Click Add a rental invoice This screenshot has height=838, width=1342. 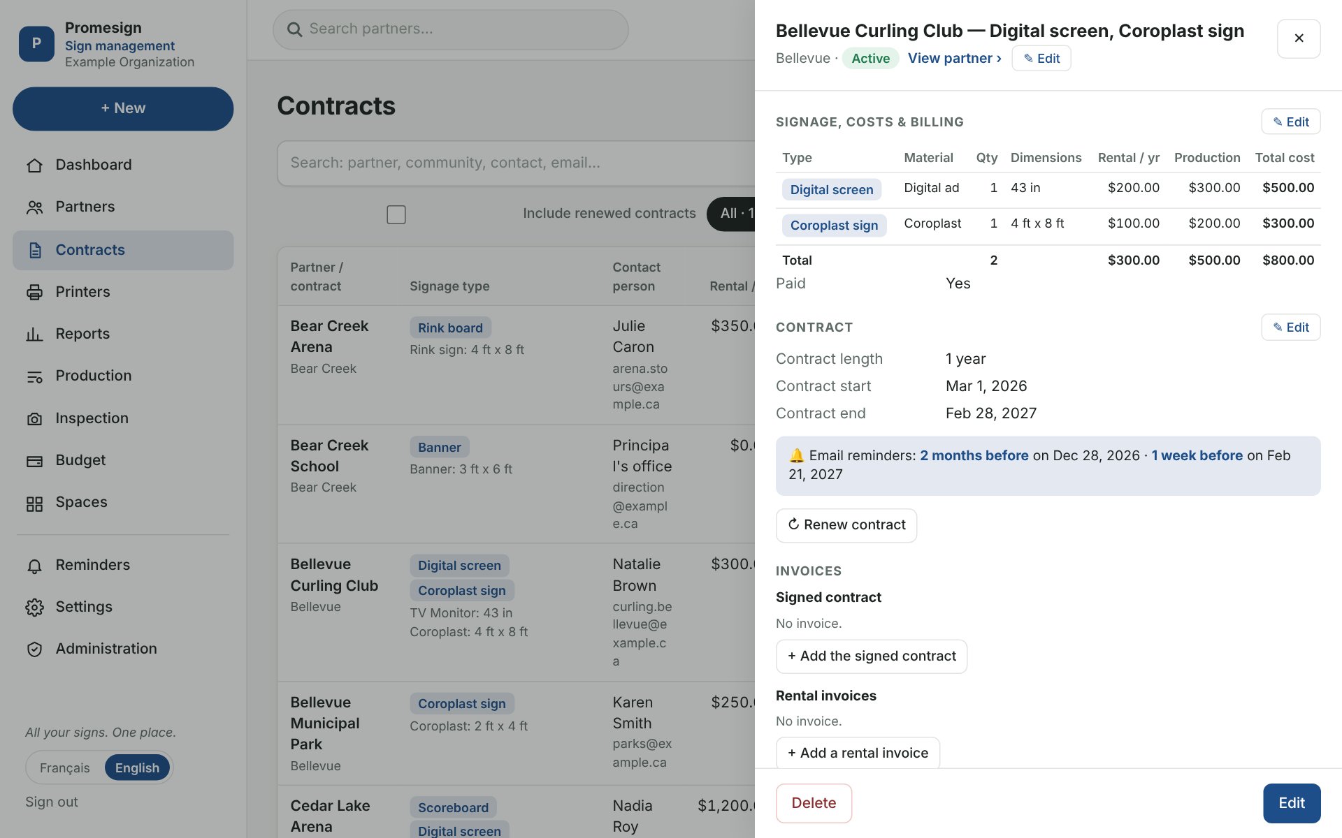click(x=858, y=753)
